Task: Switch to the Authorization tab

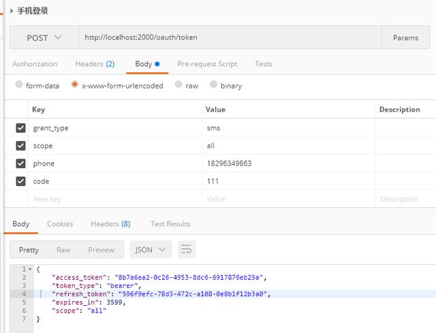Action: pyautogui.click(x=35, y=64)
